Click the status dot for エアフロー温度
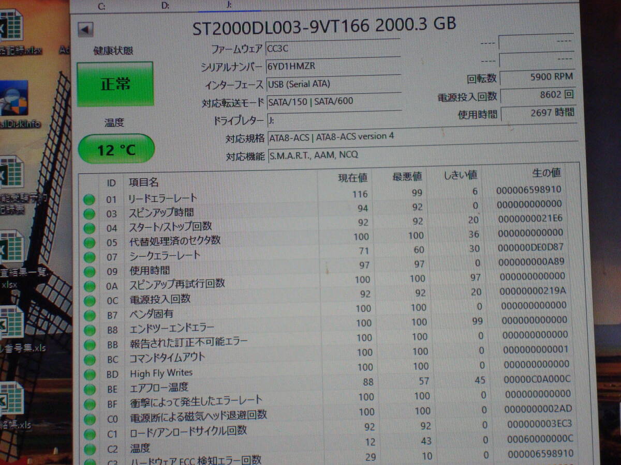This screenshot has width=621, height=465. [90, 390]
